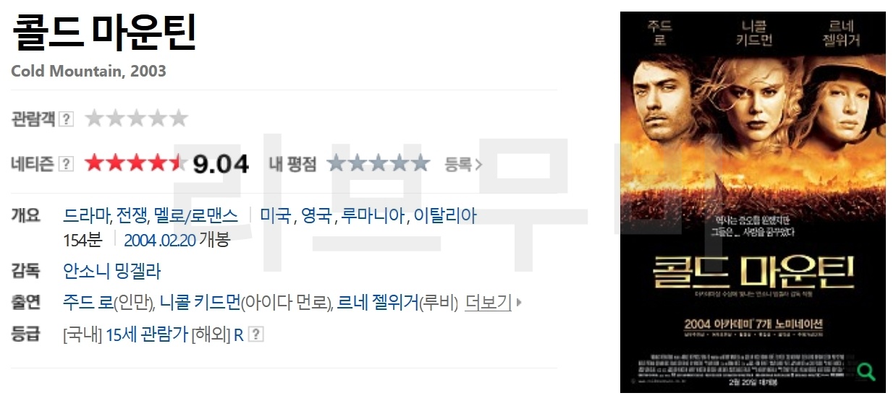Click the gray 관람객 rating stars
Image resolution: width=896 pixels, height=406 pixels.
(x=136, y=118)
